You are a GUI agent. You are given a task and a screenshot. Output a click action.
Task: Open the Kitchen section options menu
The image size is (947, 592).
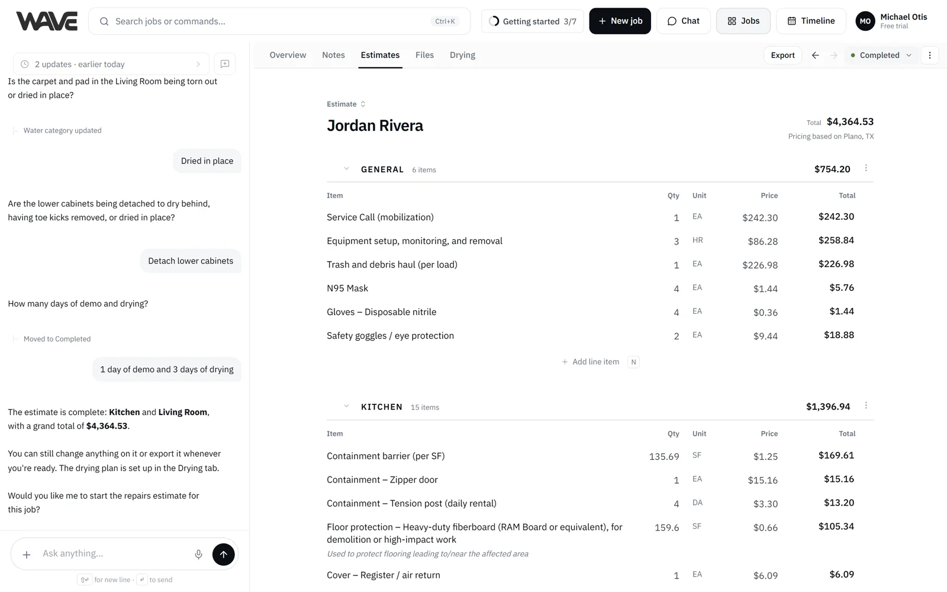point(866,406)
